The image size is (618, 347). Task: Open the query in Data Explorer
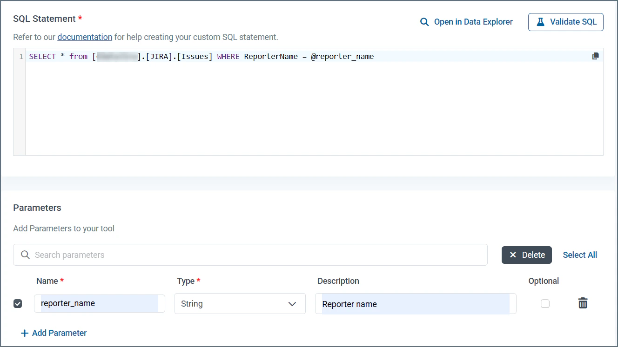pyautogui.click(x=473, y=21)
